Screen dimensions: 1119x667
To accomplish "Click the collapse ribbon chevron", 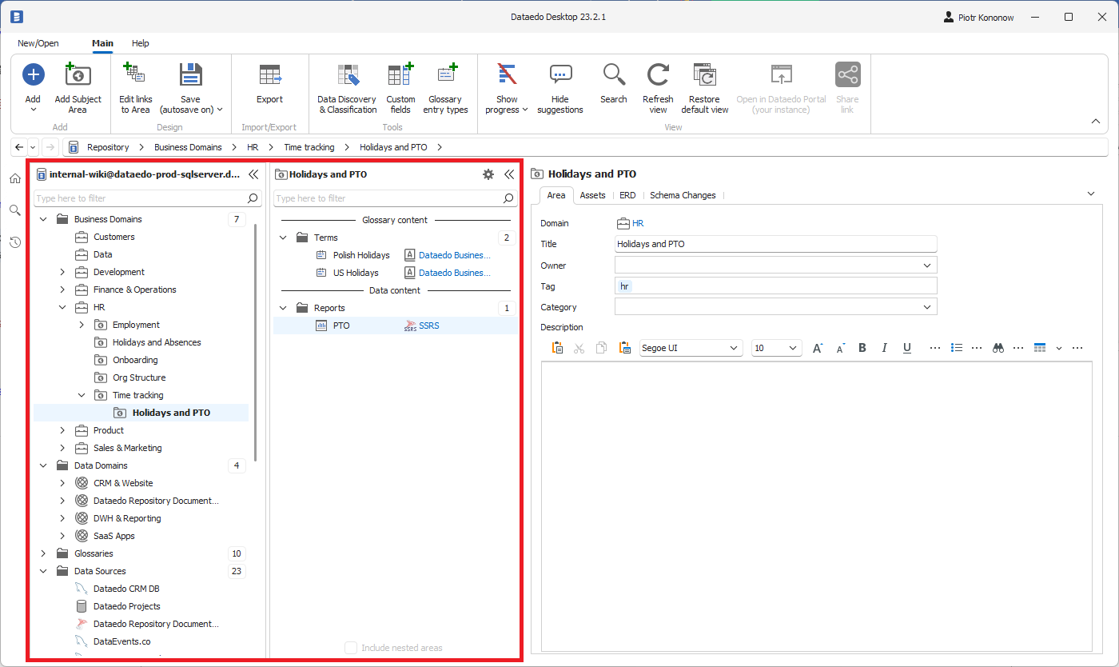I will [x=1096, y=122].
